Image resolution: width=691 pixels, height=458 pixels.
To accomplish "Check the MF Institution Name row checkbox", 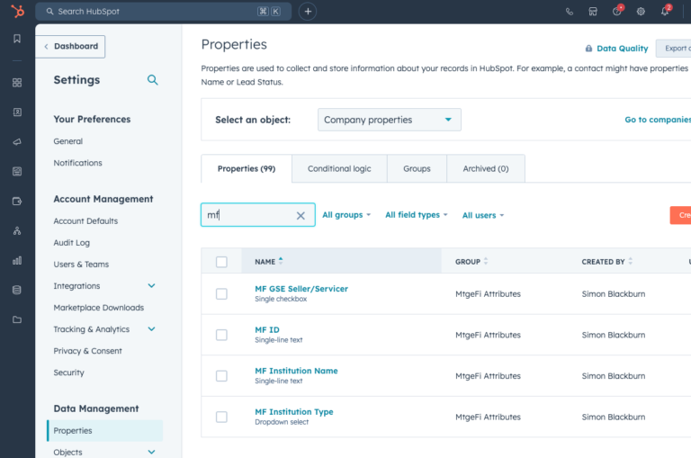I will coord(221,376).
